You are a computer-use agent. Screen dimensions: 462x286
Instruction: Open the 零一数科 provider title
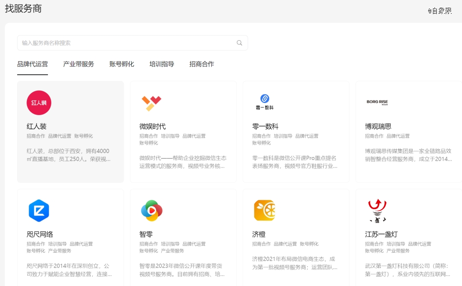pyautogui.click(x=265, y=127)
